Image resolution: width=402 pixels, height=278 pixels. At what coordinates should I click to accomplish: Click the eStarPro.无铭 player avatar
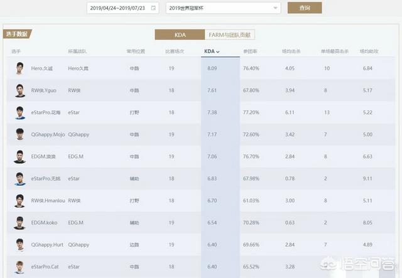19,179
